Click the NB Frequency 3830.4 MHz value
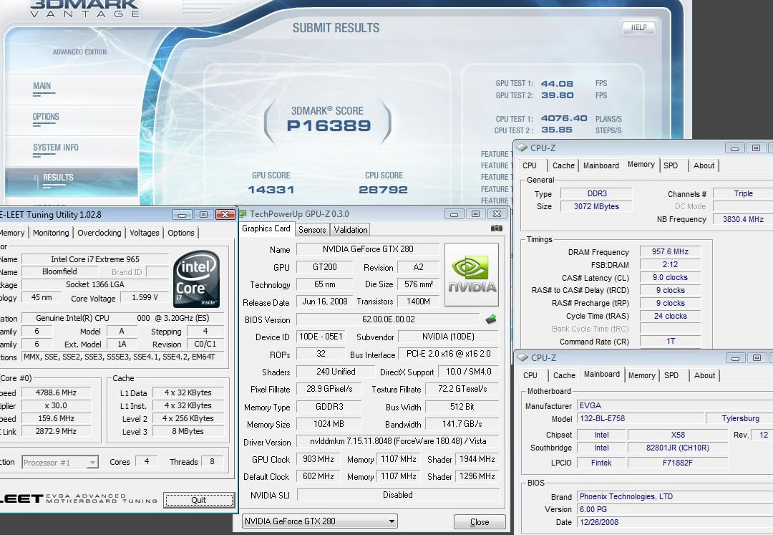Image resolution: width=773 pixels, height=535 pixels. click(743, 219)
